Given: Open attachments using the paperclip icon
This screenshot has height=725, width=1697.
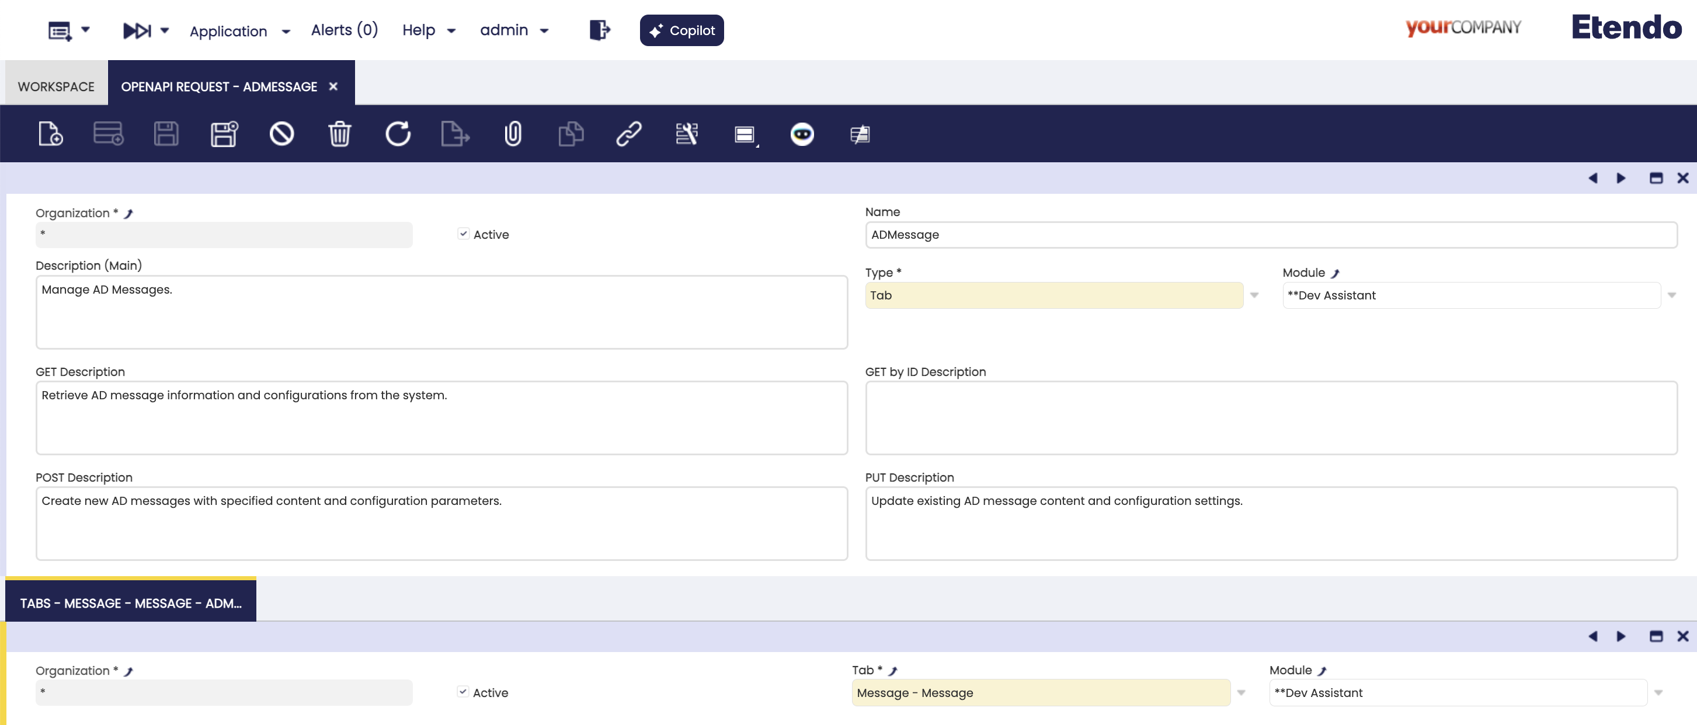Looking at the screenshot, I should (513, 134).
